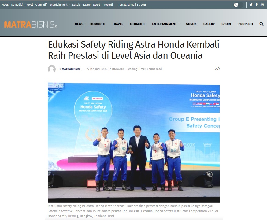Toggle the dark mode switch
Image resolution: width=267 pixels, height=223 pixels.
[x=238, y=5]
